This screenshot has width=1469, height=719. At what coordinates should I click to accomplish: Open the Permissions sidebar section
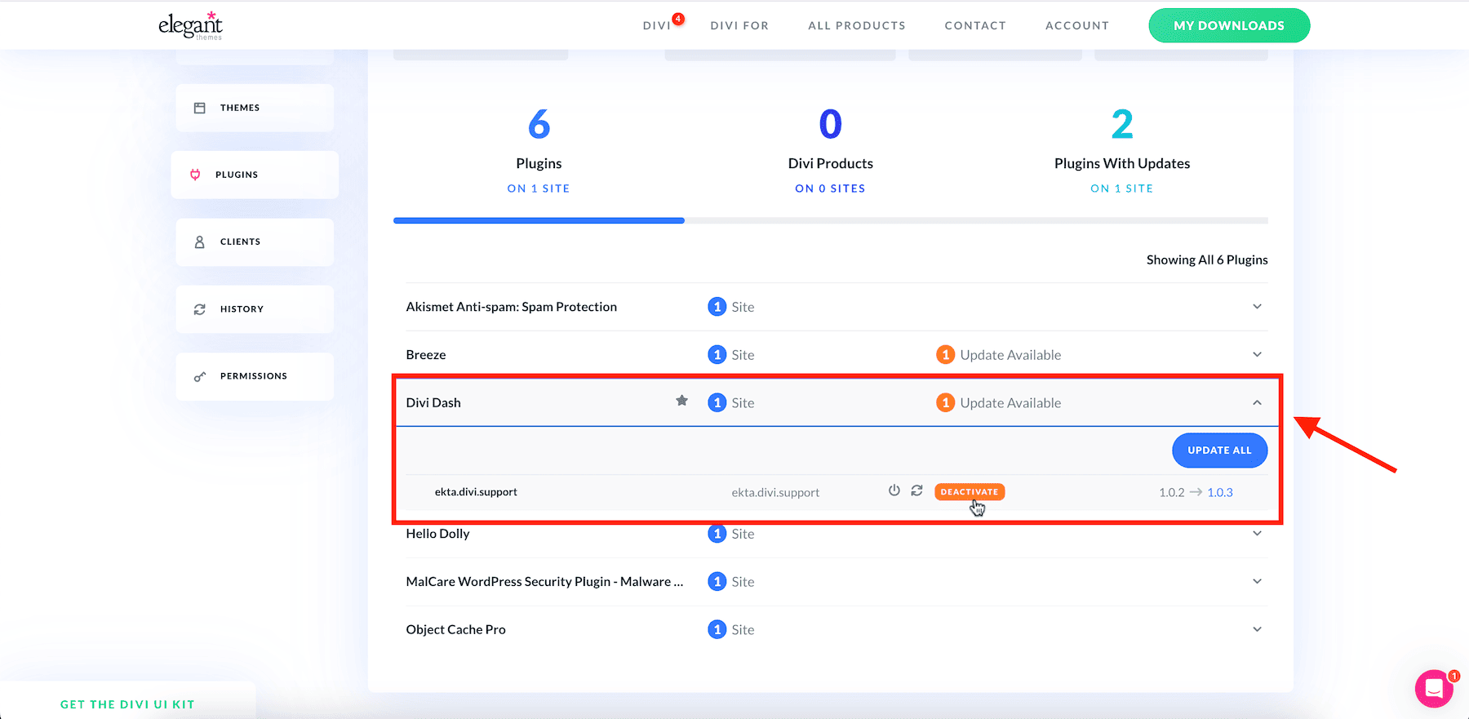[x=255, y=376]
